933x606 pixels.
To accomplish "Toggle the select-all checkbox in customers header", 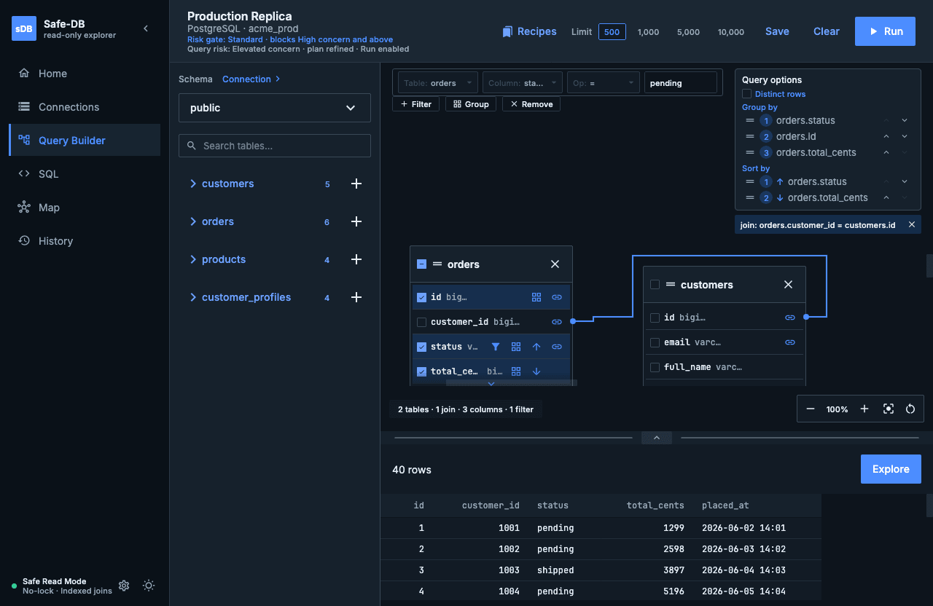I will click(x=655, y=285).
